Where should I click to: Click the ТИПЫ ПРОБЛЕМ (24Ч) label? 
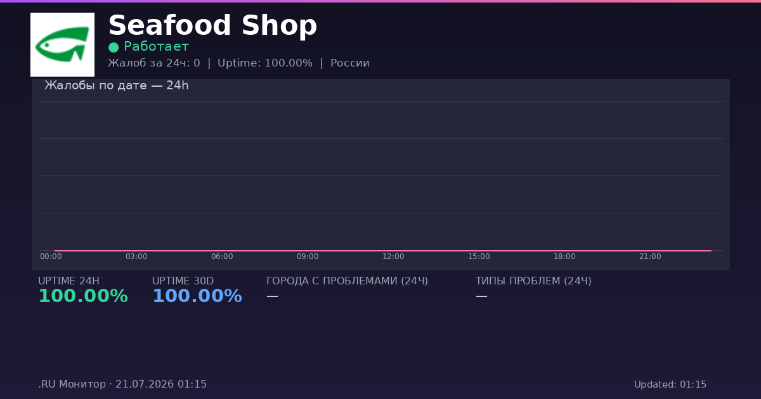533,281
